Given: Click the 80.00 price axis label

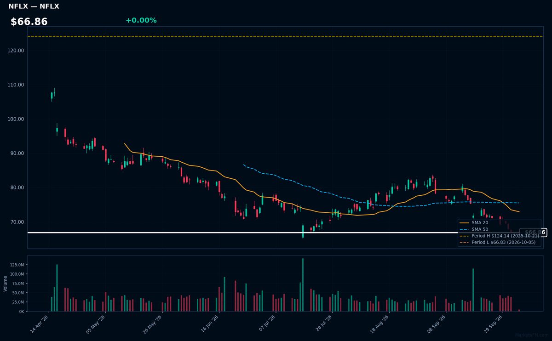Looking at the screenshot, I should click(x=17, y=188).
